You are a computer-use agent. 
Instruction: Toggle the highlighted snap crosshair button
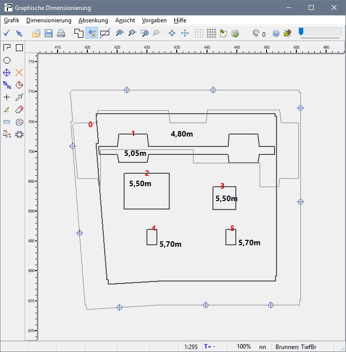(92, 33)
